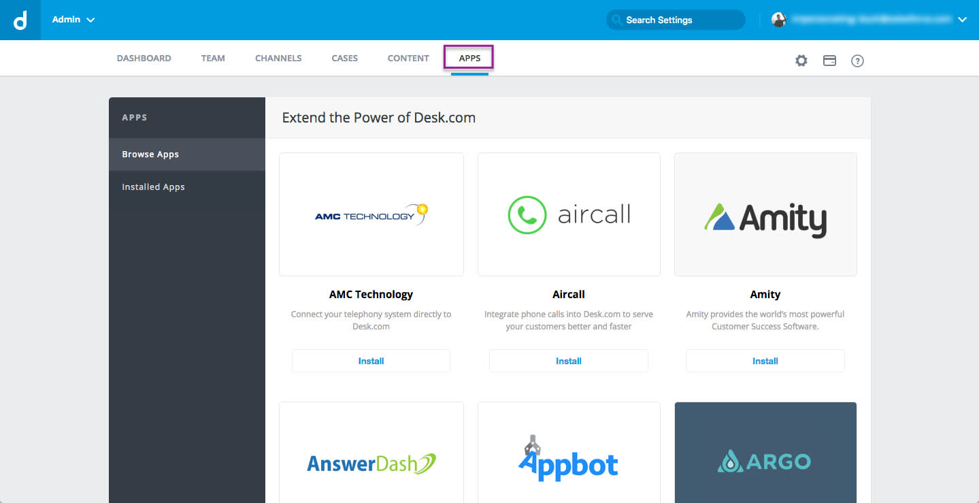This screenshot has width=979, height=503.
Task: Click 'Amity provides the world's most powerful' text
Action: coord(765,321)
